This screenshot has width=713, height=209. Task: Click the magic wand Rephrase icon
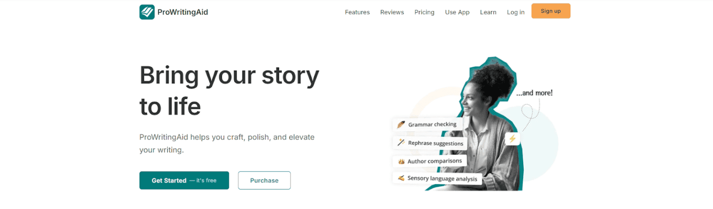pos(401,143)
